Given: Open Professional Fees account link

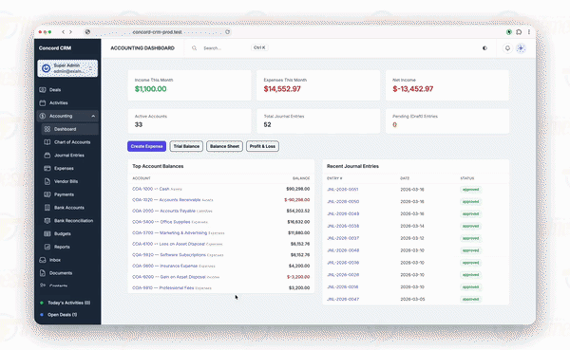Looking at the screenshot, I should (163, 288).
